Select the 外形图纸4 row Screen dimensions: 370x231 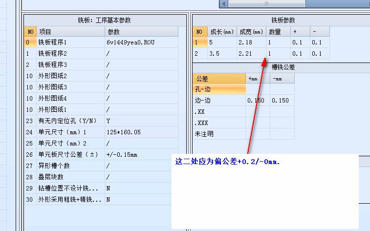[x=101, y=98]
